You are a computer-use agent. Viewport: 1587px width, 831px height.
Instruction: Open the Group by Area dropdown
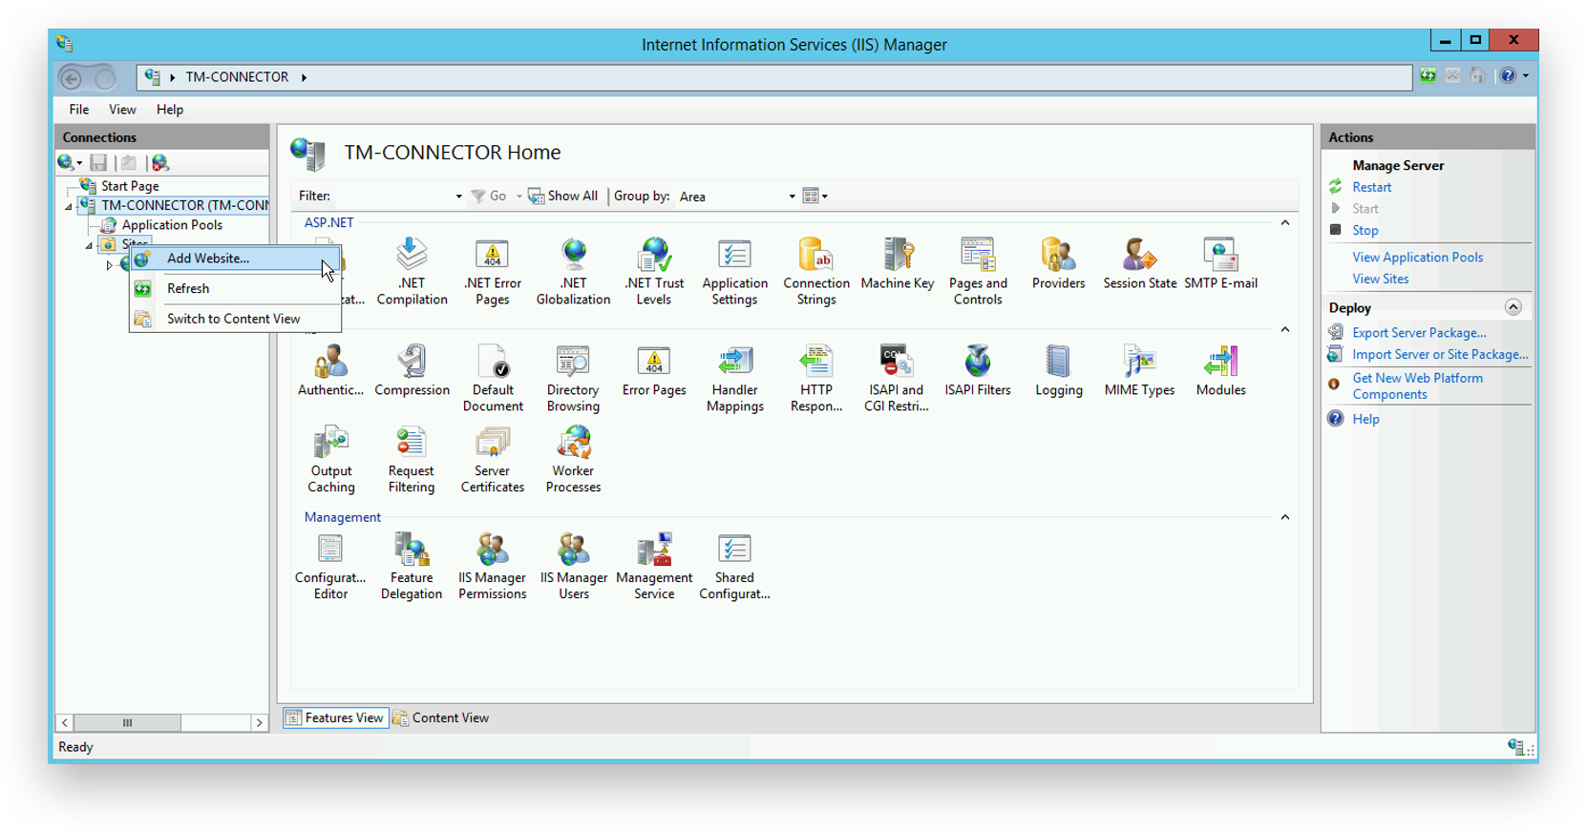tap(736, 197)
